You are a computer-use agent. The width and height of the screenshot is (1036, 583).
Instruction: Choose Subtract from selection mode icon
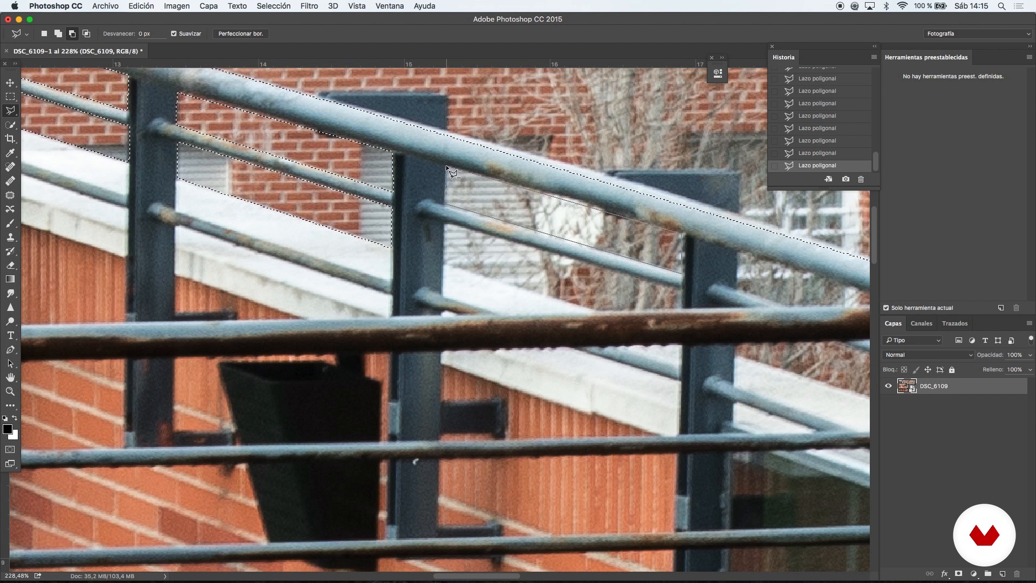pos(72,33)
